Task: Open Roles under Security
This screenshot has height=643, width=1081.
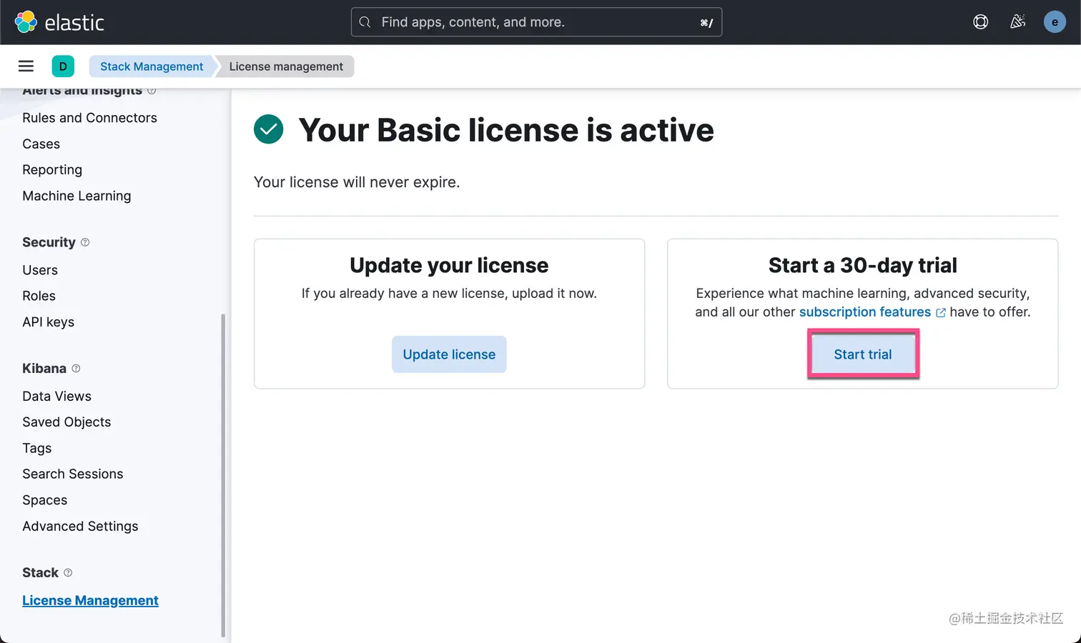Action: coord(39,296)
